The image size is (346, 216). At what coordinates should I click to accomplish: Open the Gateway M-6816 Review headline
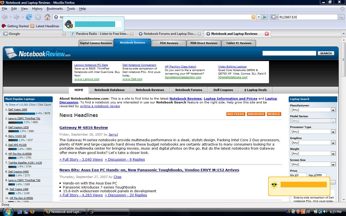pos(84,127)
